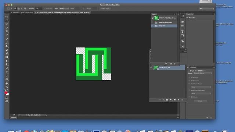
Task: Add layer mask icon
Action: 167,100
